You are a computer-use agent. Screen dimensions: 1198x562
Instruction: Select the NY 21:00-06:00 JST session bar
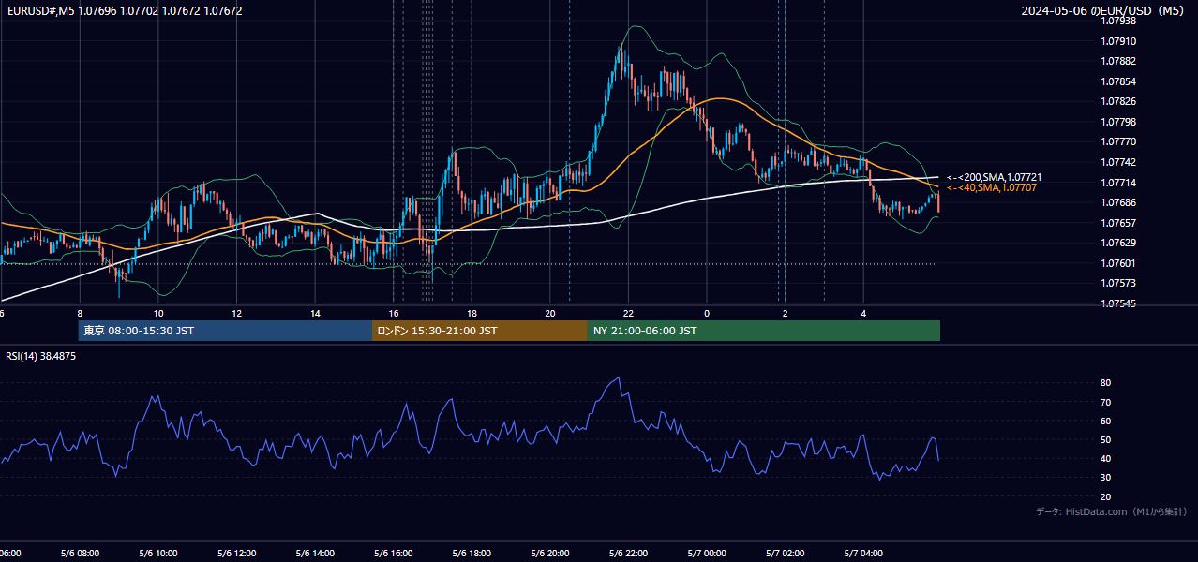pos(764,331)
